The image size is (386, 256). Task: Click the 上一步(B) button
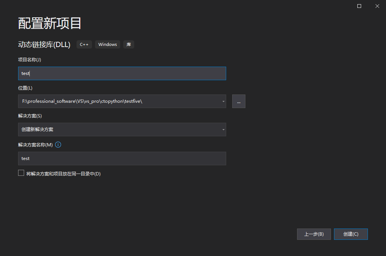(x=314, y=234)
